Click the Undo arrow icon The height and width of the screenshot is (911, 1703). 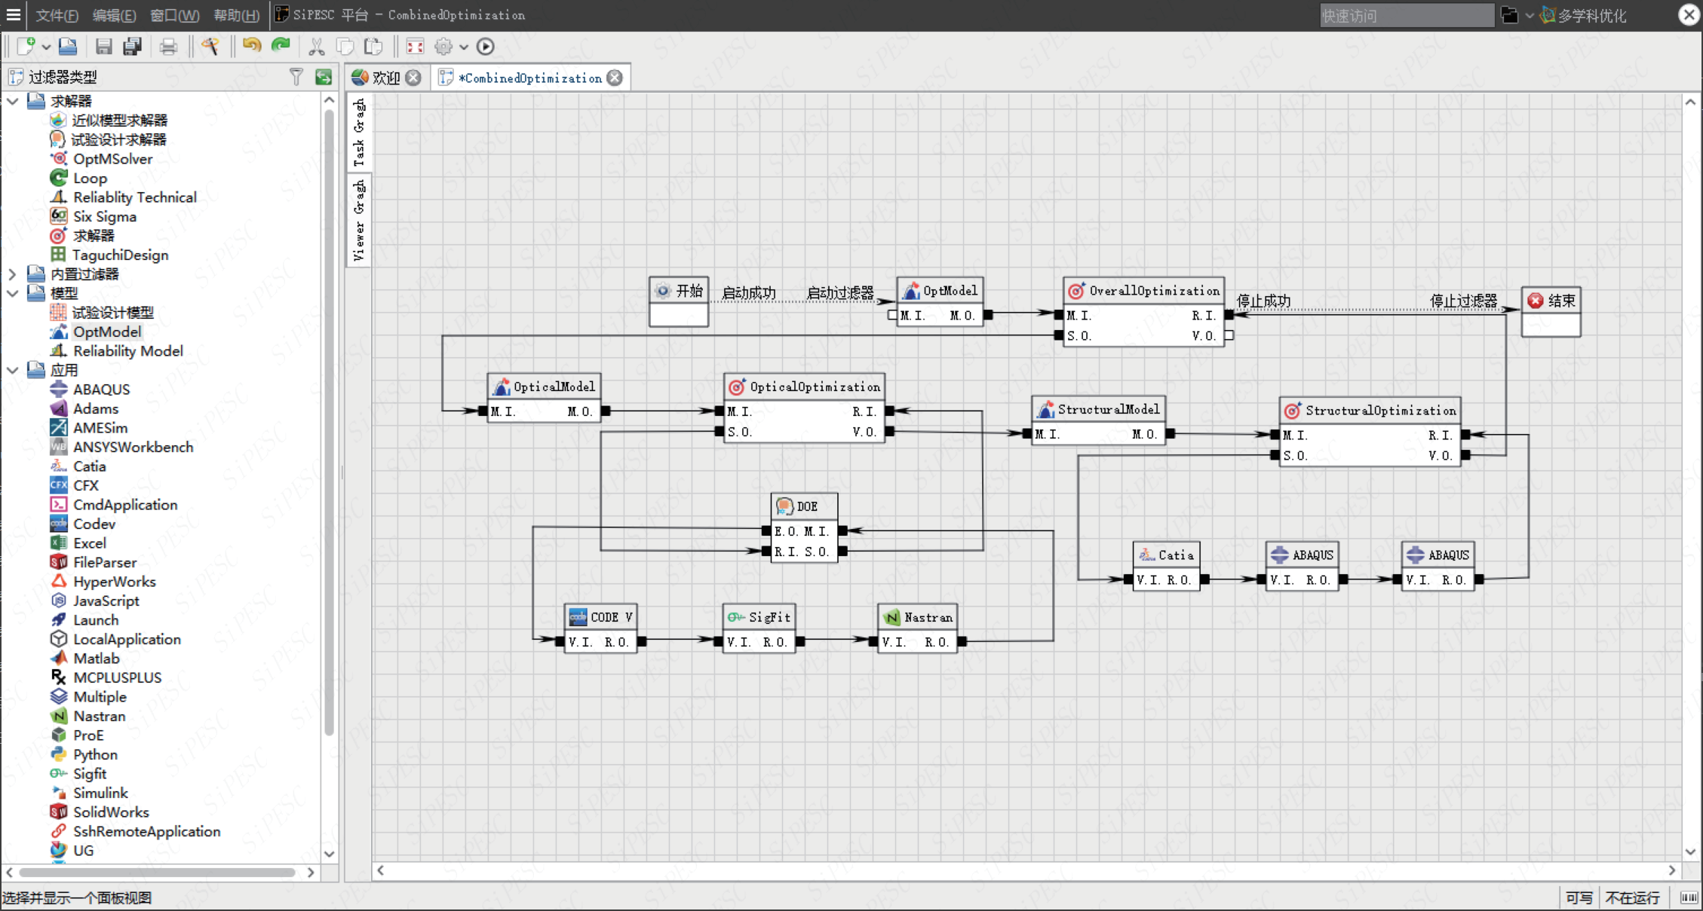tap(252, 46)
